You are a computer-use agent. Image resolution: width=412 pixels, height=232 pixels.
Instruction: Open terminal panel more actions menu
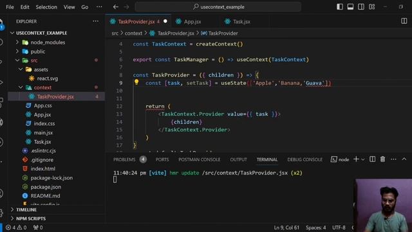click(x=393, y=159)
